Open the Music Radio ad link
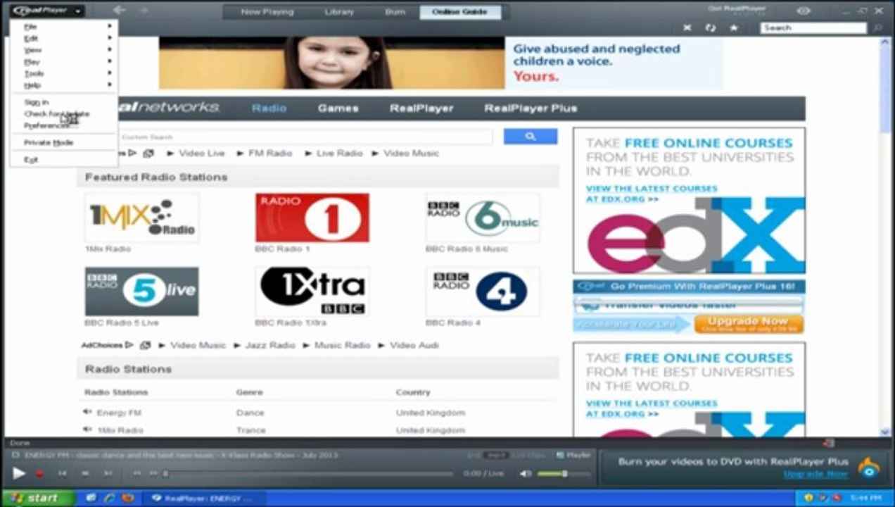This screenshot has width=895, height=507. click(x=342, y=345)
